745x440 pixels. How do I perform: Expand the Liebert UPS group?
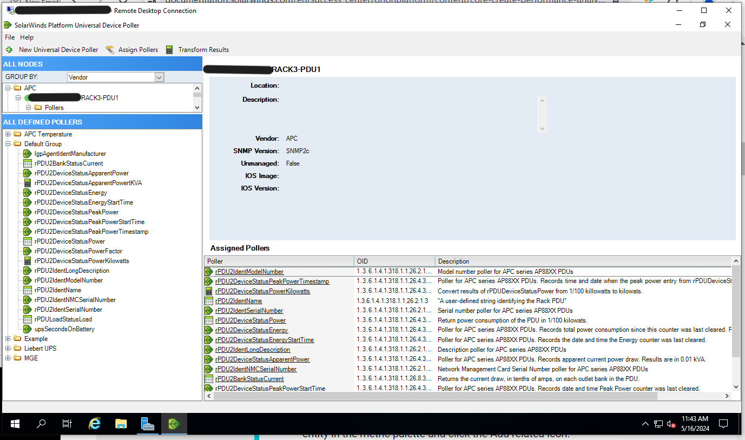pyautogui.click(x=8, y=349)
